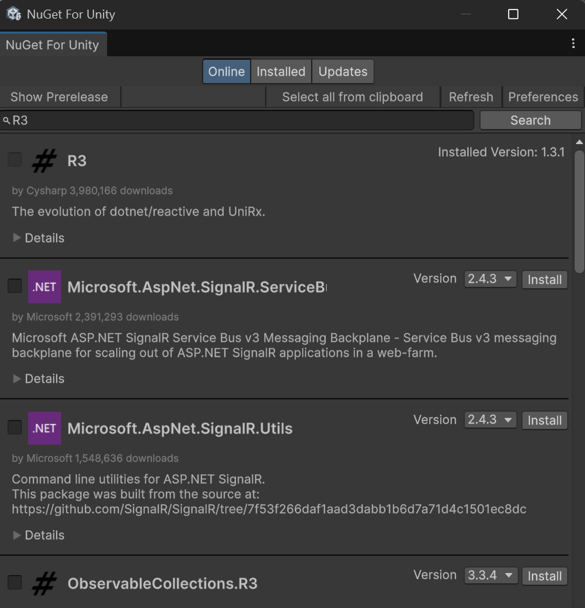Open the 3.3.4 version dropdown for ObservableCollections.R3

[x=490, y=576]
